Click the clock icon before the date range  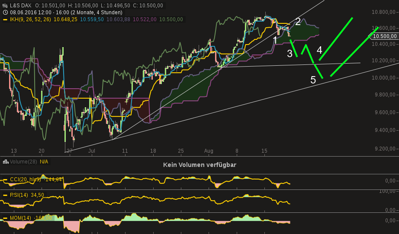[x=5, y=12]
